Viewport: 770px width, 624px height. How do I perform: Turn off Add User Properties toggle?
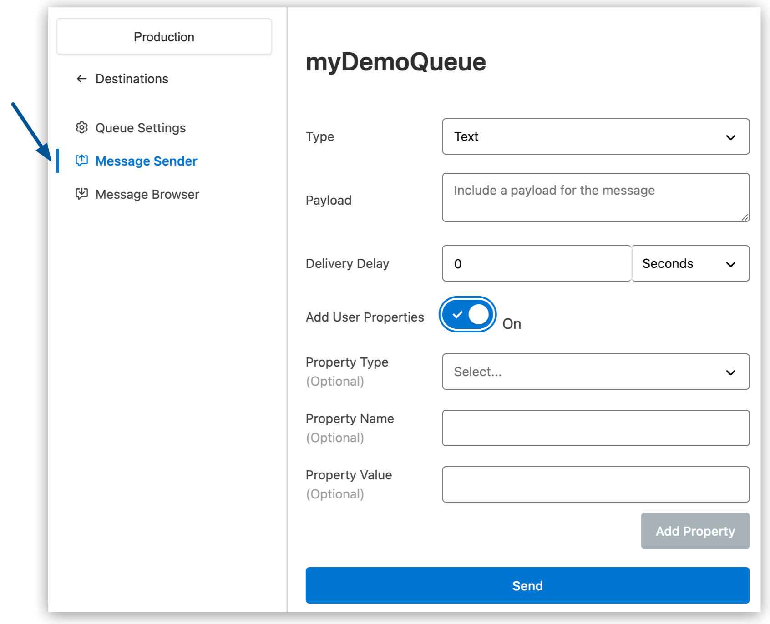(x=467, y=315)
